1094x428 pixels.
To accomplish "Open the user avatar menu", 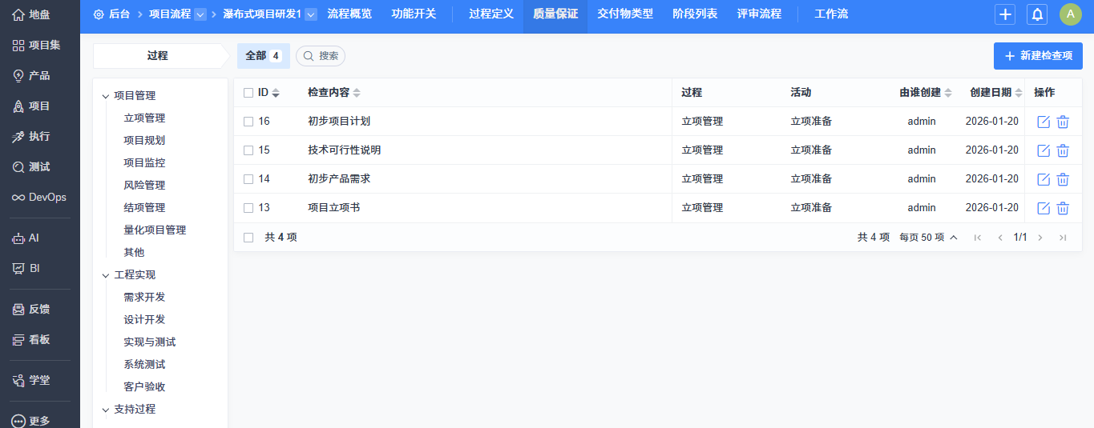I will click(1070, 14).
